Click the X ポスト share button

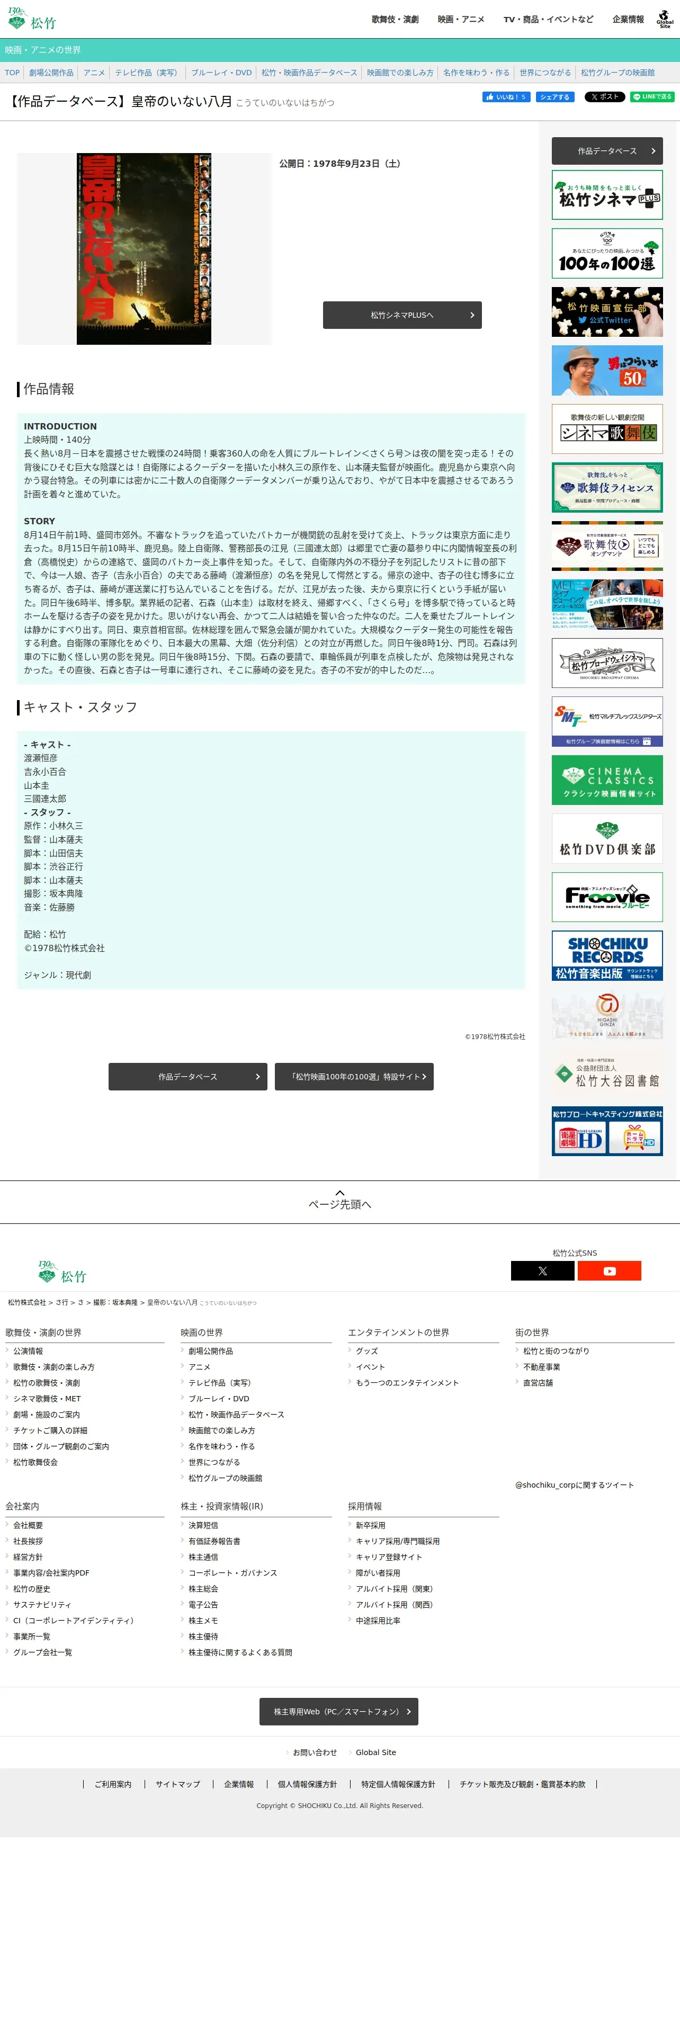tap(604, 96)
